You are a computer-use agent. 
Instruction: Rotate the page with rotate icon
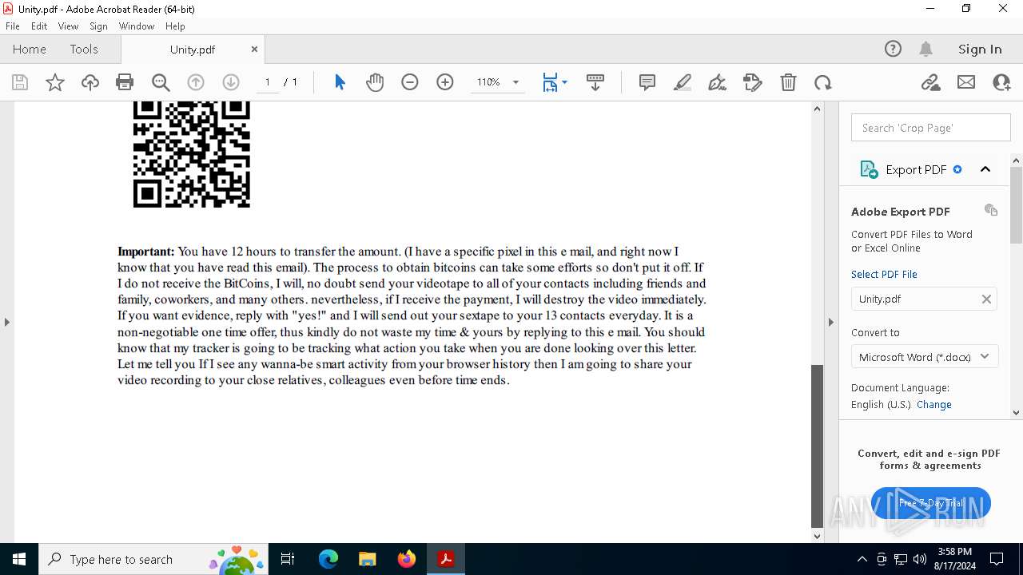(823, 82)
